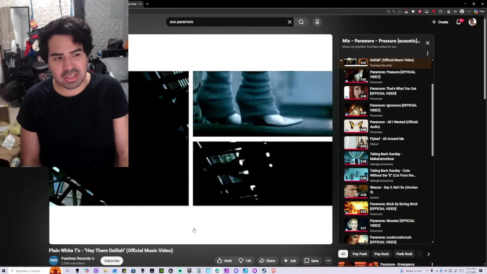Open Discord from the taskbar
Viewport: 487px width, 274px height.
tap(236, 271)
